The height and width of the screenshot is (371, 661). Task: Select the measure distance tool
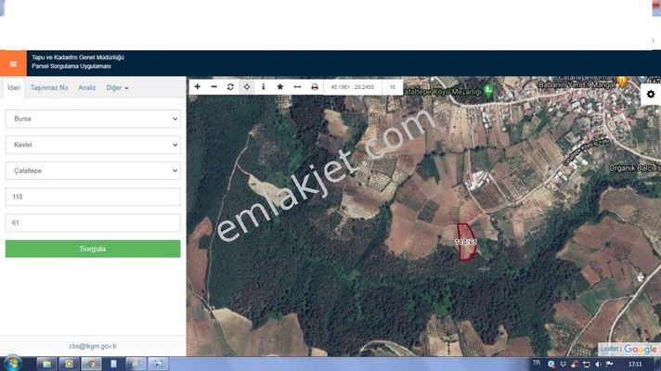(297, 87)
